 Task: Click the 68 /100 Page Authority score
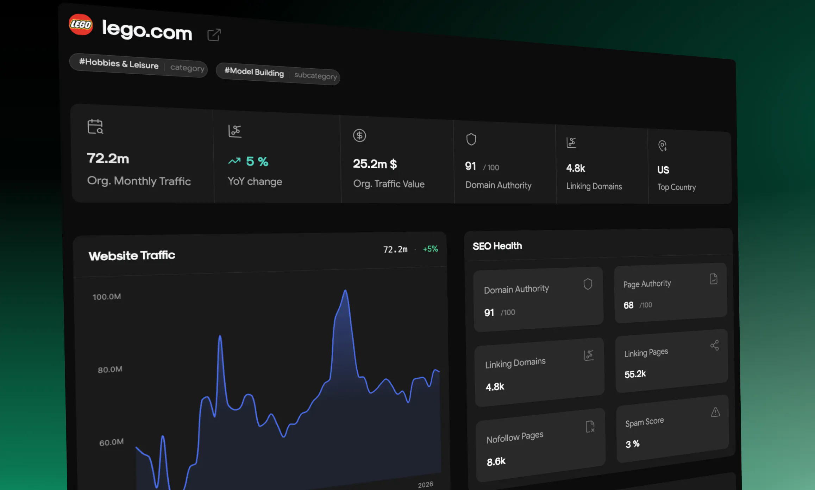tap(638, 305)
